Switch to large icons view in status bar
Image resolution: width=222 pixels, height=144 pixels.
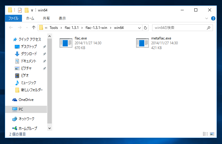pos(212,134)
